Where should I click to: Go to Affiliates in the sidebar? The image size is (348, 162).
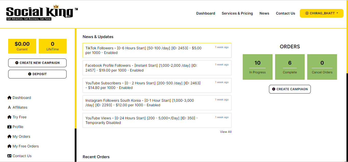(18, 107)
